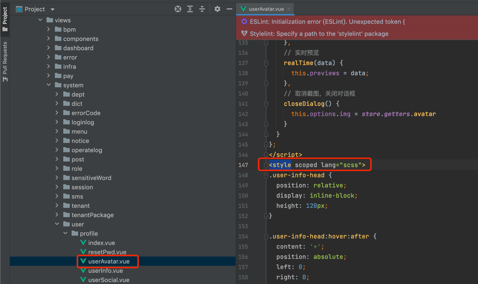Toggle fold marker at style tag line 147
This screenshot has width=478, height=284.
tap(266, 165)
